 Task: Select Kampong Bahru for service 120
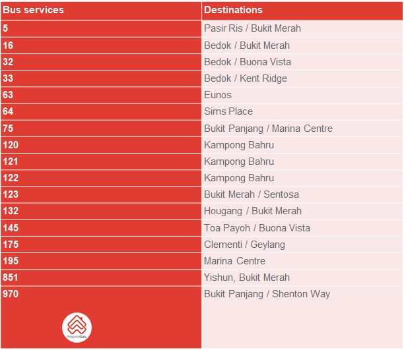238,145
